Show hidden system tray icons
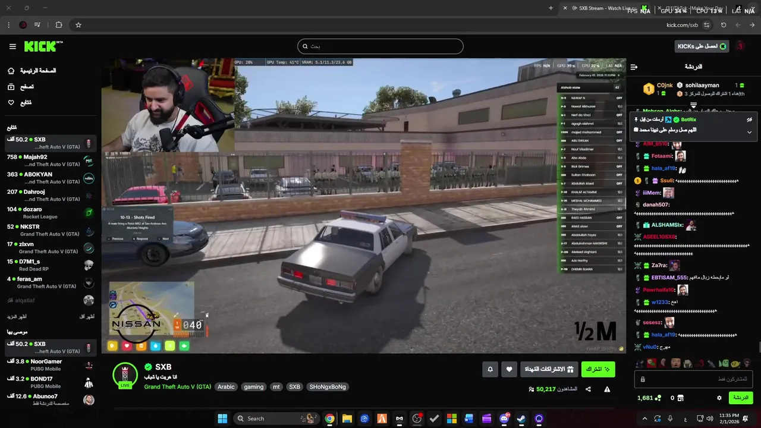The height and width of the screenshot is (428, 761). [x=644, y=418]
